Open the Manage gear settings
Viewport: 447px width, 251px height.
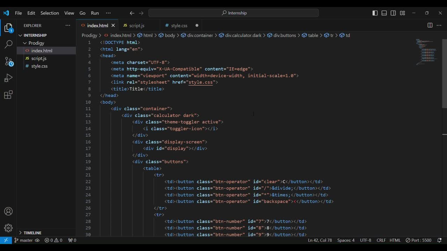point(8,228)
